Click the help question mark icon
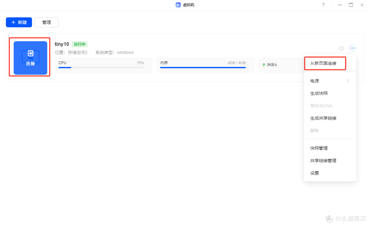This screenshot has height=226, width=369. tap(323, 5)
